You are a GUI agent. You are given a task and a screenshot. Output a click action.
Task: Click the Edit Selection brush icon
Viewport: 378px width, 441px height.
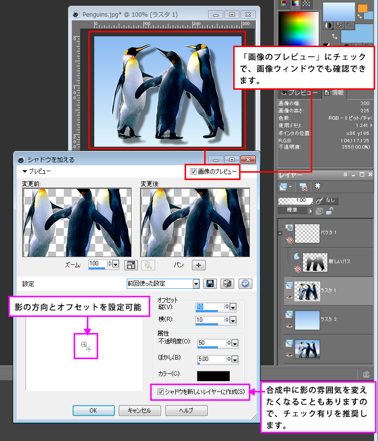click(318, 186)
